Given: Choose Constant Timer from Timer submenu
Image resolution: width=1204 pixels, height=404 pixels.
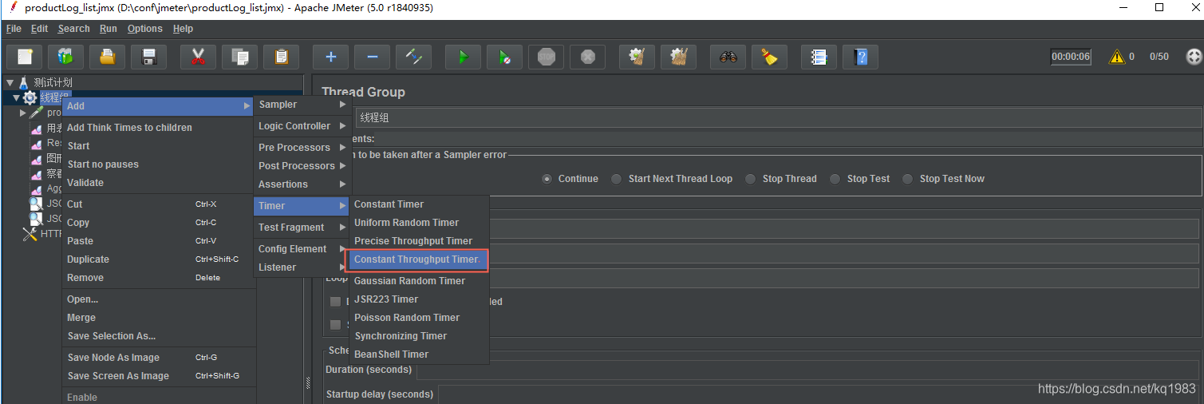Looking at the screenshot, I should click(x=419, y=204).
